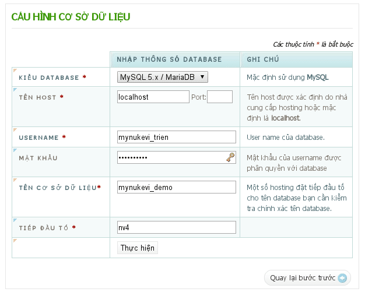Viewport: 365px width, 292px height.
Task: Click the KIỂU DATABASE label
Action: [x=48, y=78]
